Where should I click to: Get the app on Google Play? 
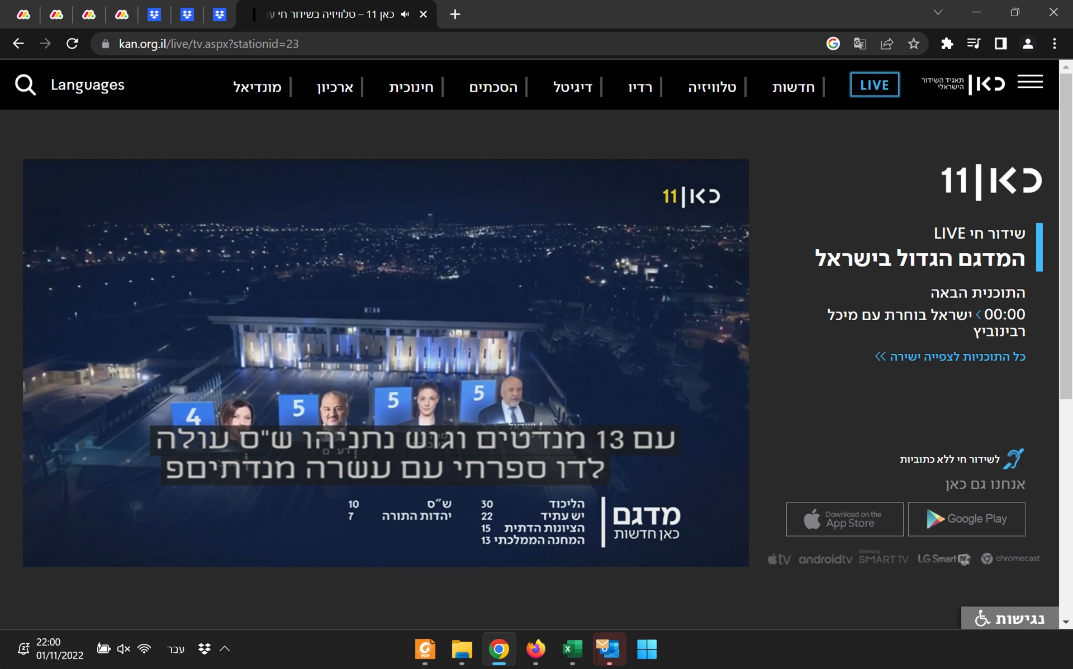[966, 519]
